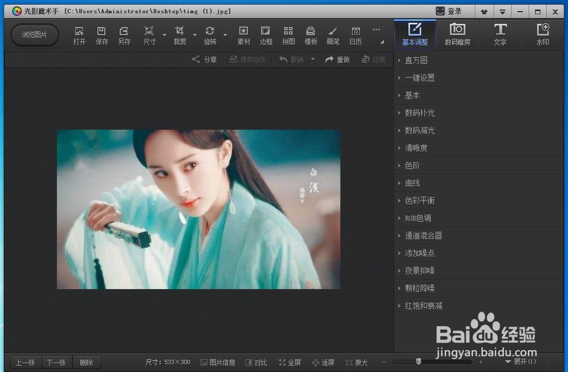
Task: Click the 展开(1) expand control
Action: click(x=521, y=361)
